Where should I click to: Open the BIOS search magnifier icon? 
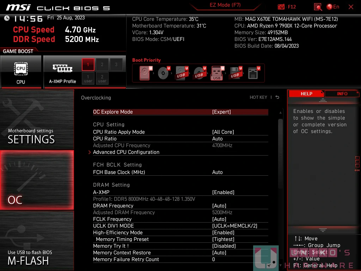click(318, 7)
